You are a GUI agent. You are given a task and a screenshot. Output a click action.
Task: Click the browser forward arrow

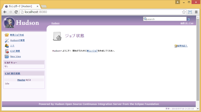tap(11, 12)
